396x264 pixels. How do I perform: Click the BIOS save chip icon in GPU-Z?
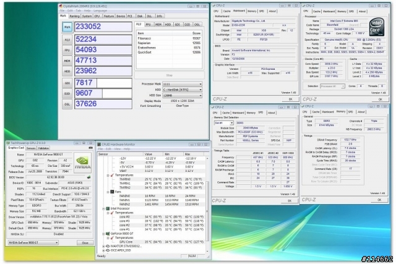(x=88, y=177)
